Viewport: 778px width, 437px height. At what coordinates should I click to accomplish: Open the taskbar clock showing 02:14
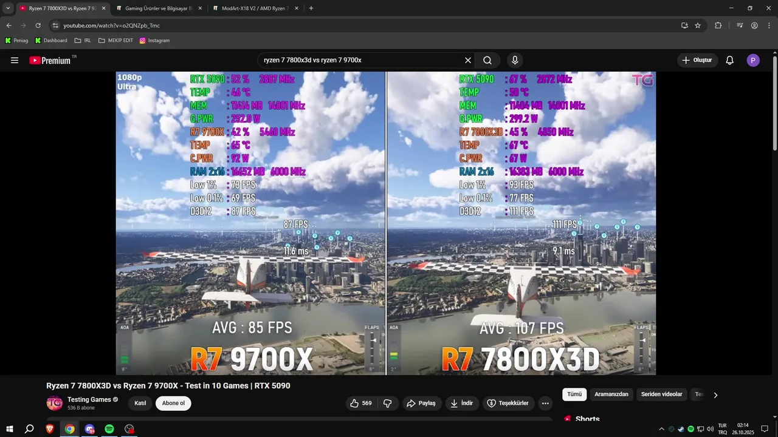pos(743,429)
